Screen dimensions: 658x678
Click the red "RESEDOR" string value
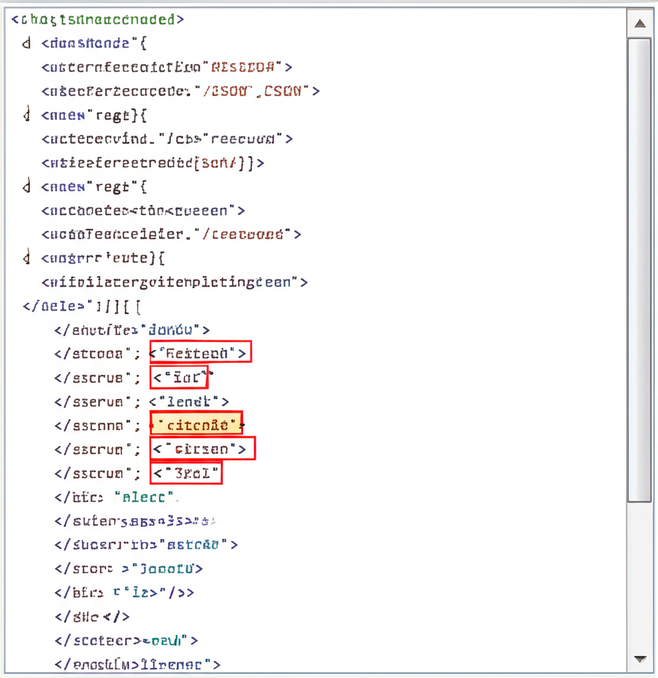(247, 67)
